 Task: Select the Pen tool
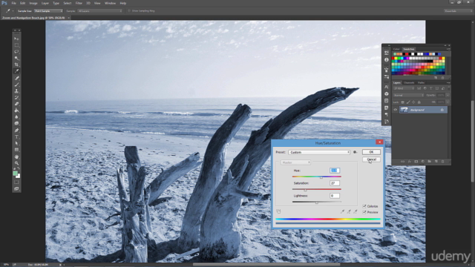click(x=16, y=131)
